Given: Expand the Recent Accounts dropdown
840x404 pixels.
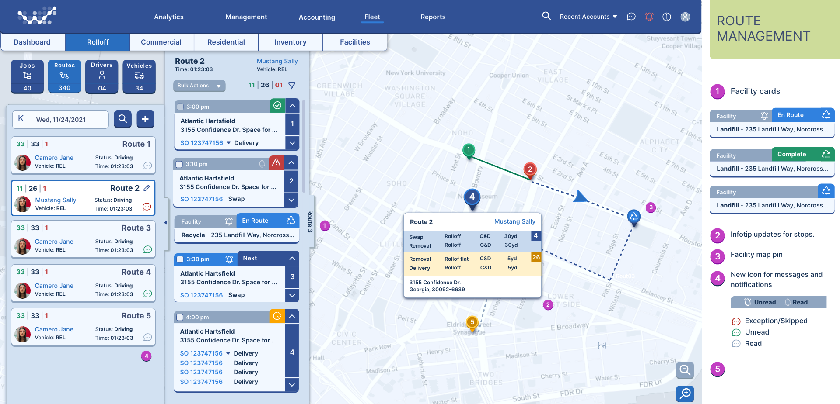Looking at the screenshot, I should 588,17.
